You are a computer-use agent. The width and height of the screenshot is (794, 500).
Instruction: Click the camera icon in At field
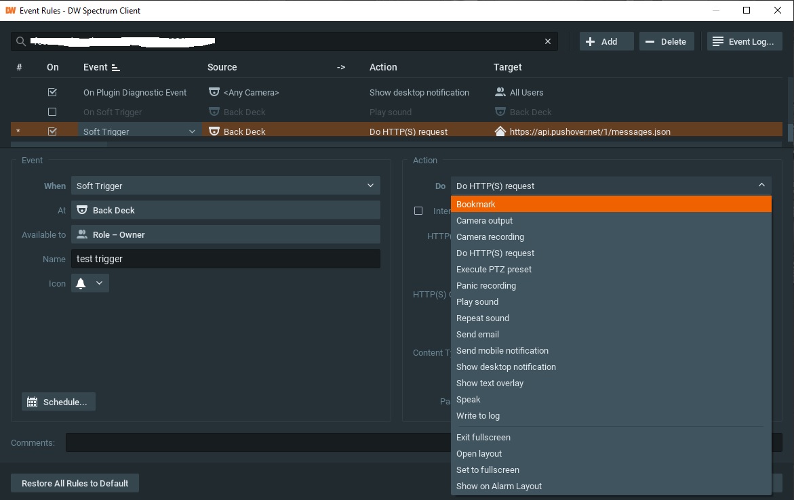pyautogui.click(x=82, y=210)
